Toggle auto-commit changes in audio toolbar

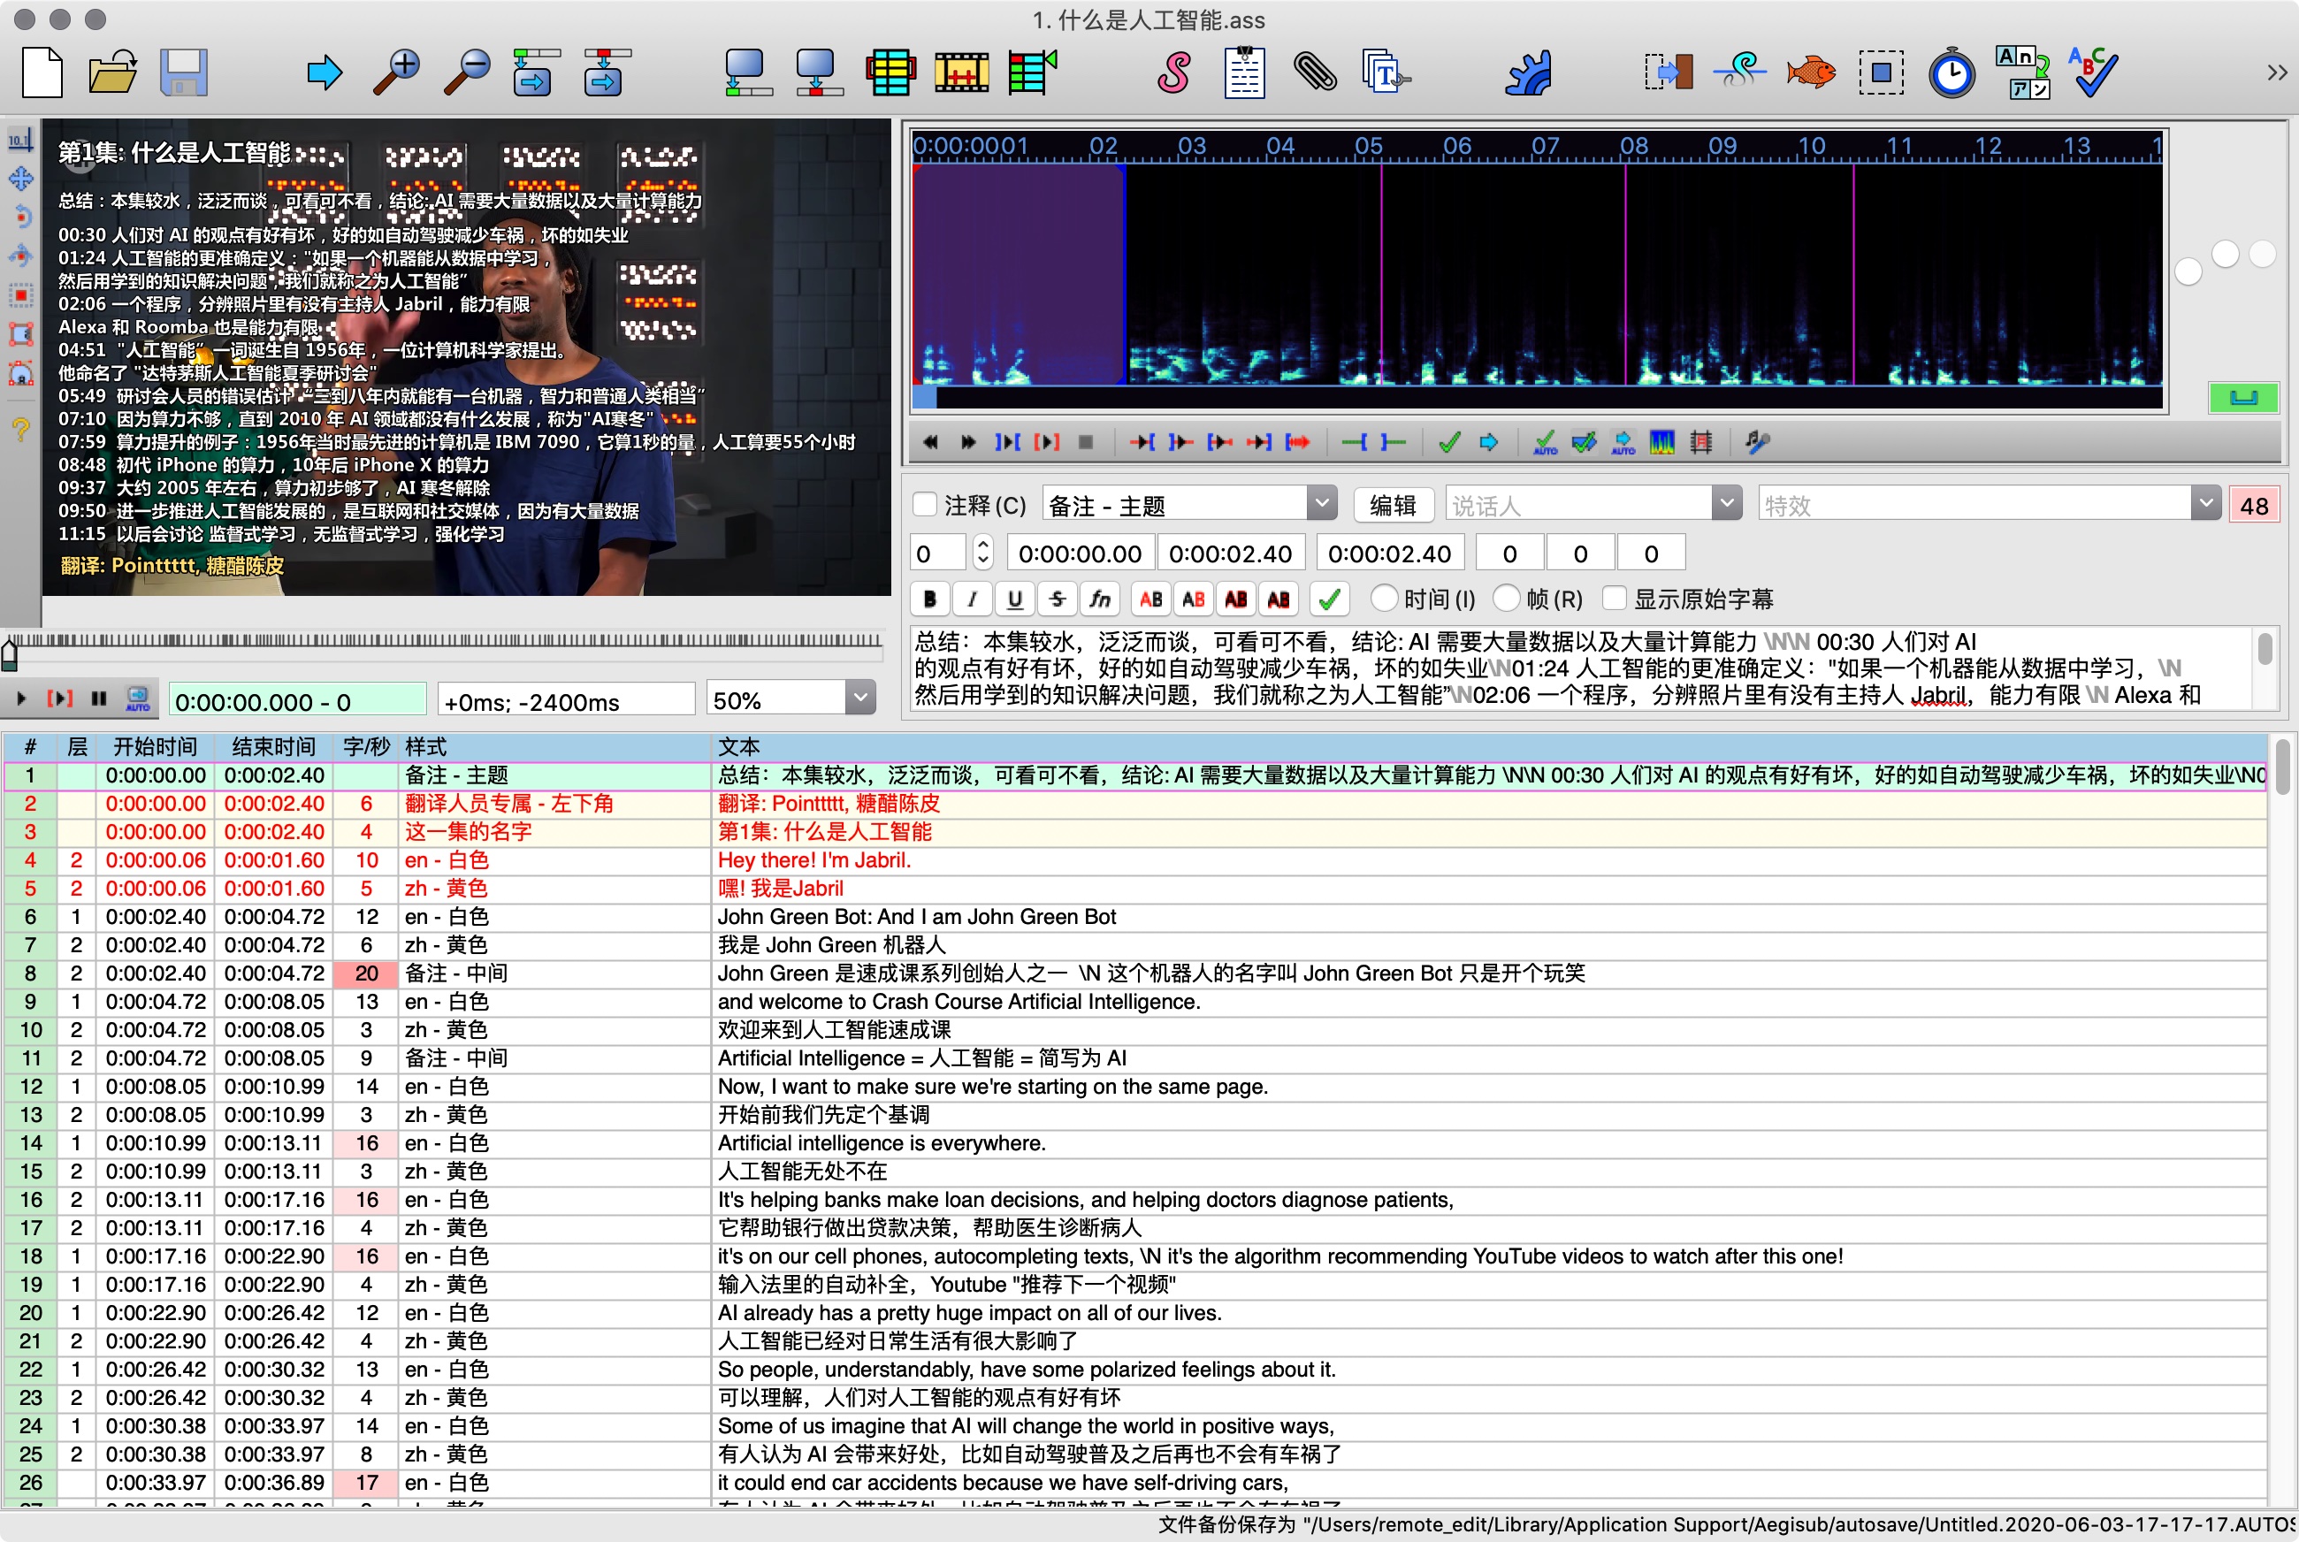(x=1546, y=443)
